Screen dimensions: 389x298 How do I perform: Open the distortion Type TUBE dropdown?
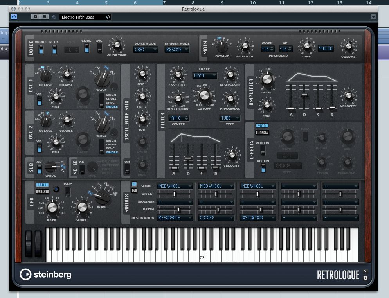230,118
